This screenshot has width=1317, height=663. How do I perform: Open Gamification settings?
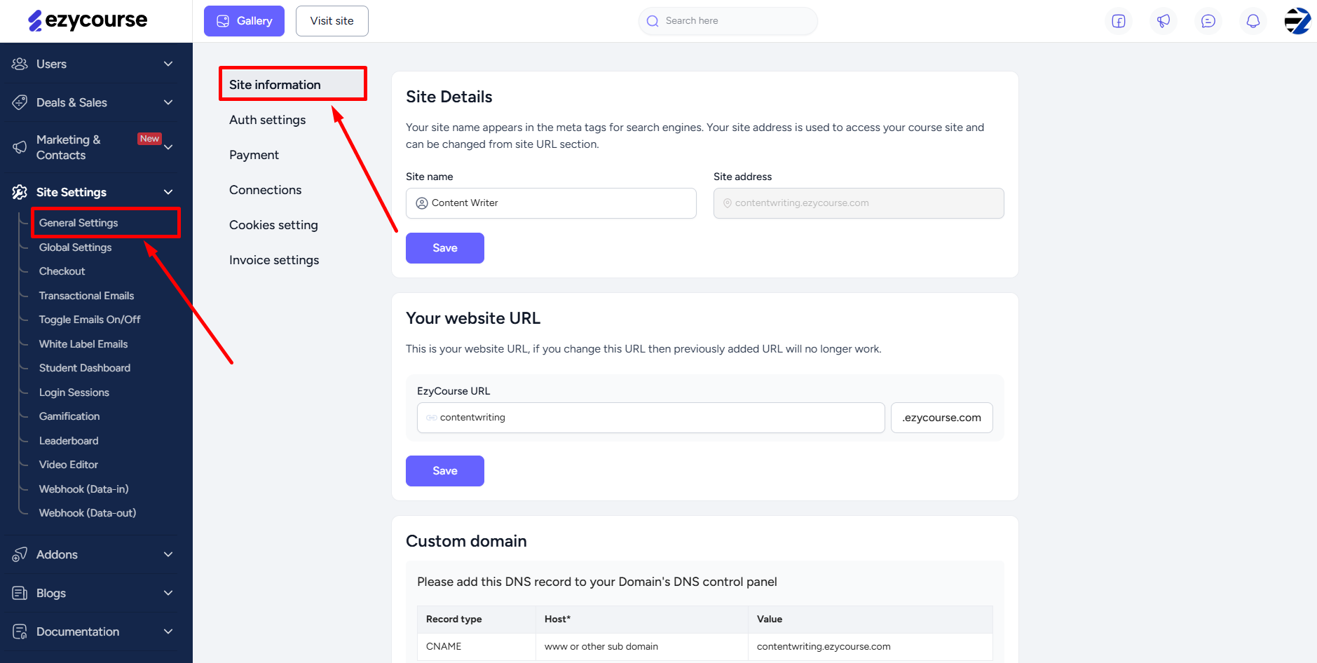[69, 416]
